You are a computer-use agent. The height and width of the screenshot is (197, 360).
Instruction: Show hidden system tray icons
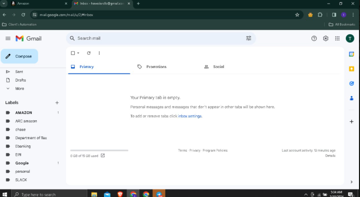[305, 194]
